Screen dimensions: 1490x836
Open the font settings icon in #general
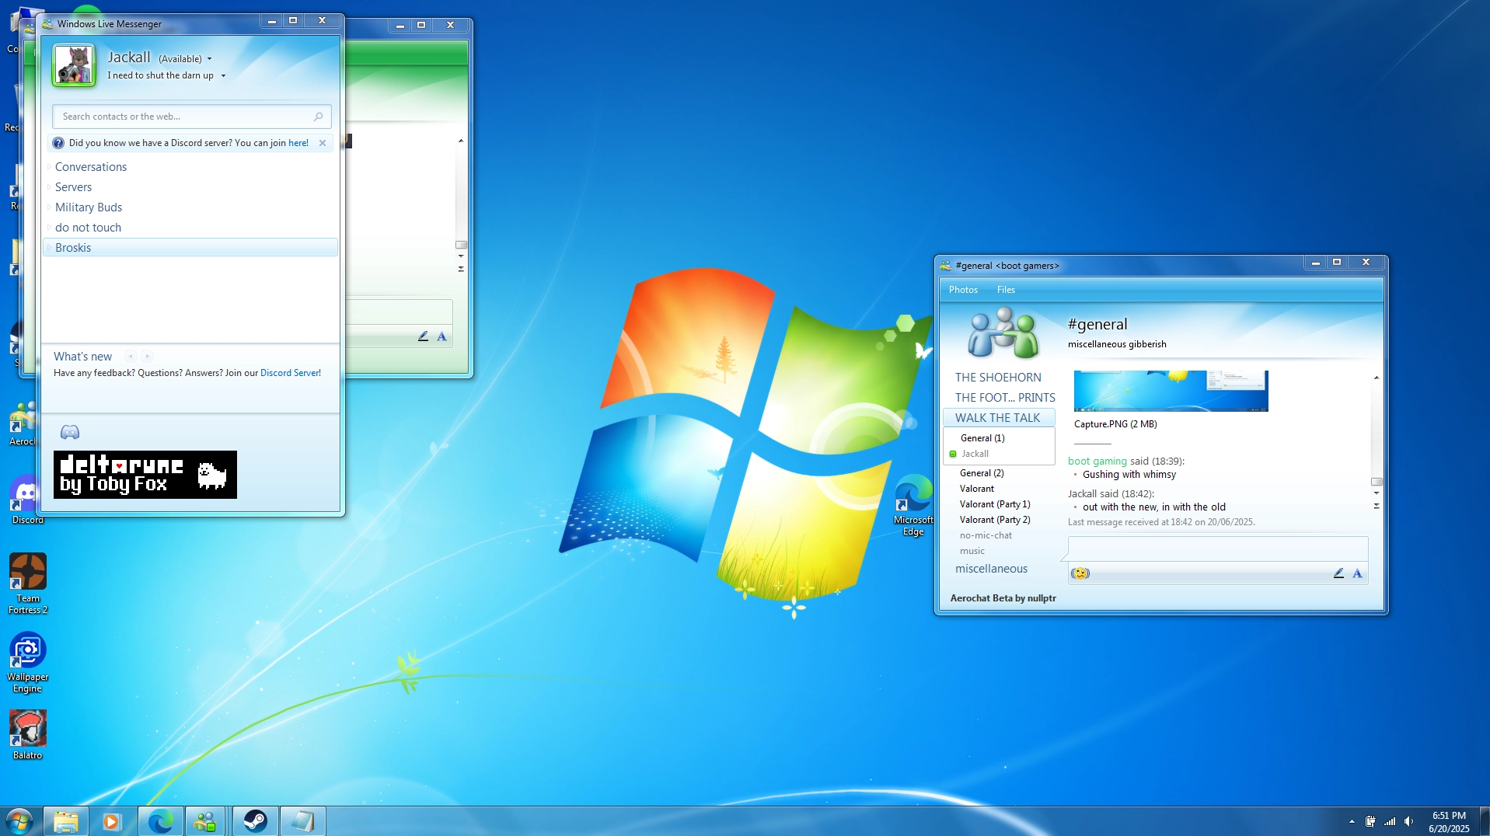1357,573
